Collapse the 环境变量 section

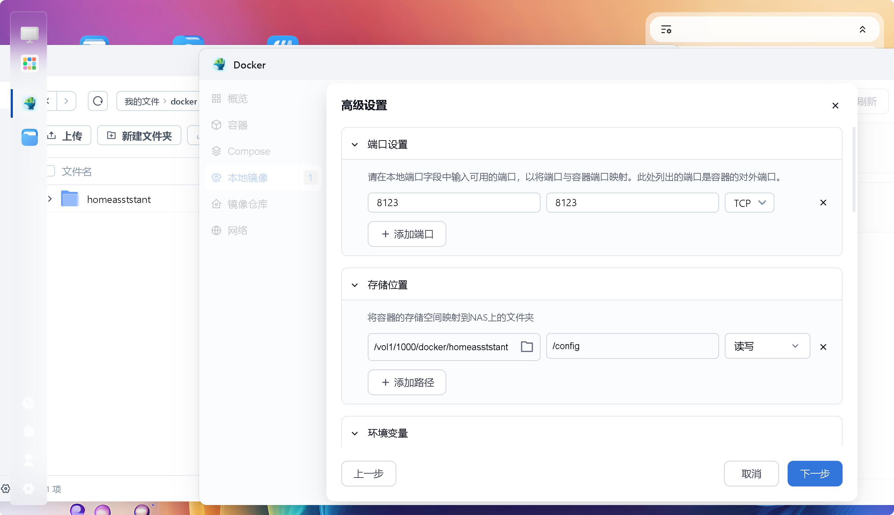click(355, 433)
